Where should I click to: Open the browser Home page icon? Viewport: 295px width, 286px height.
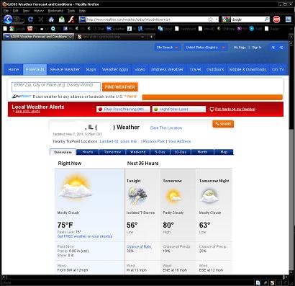[x=51, y=19]
